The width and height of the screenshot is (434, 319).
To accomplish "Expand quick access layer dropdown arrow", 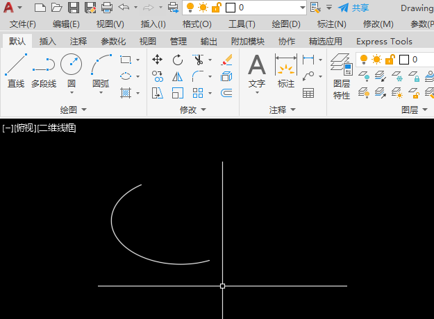I will [303, 8].
